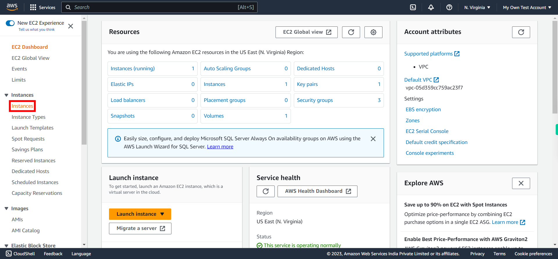Open Launch Templates in sidebar
558x259 pixels.
pos(33,128)
